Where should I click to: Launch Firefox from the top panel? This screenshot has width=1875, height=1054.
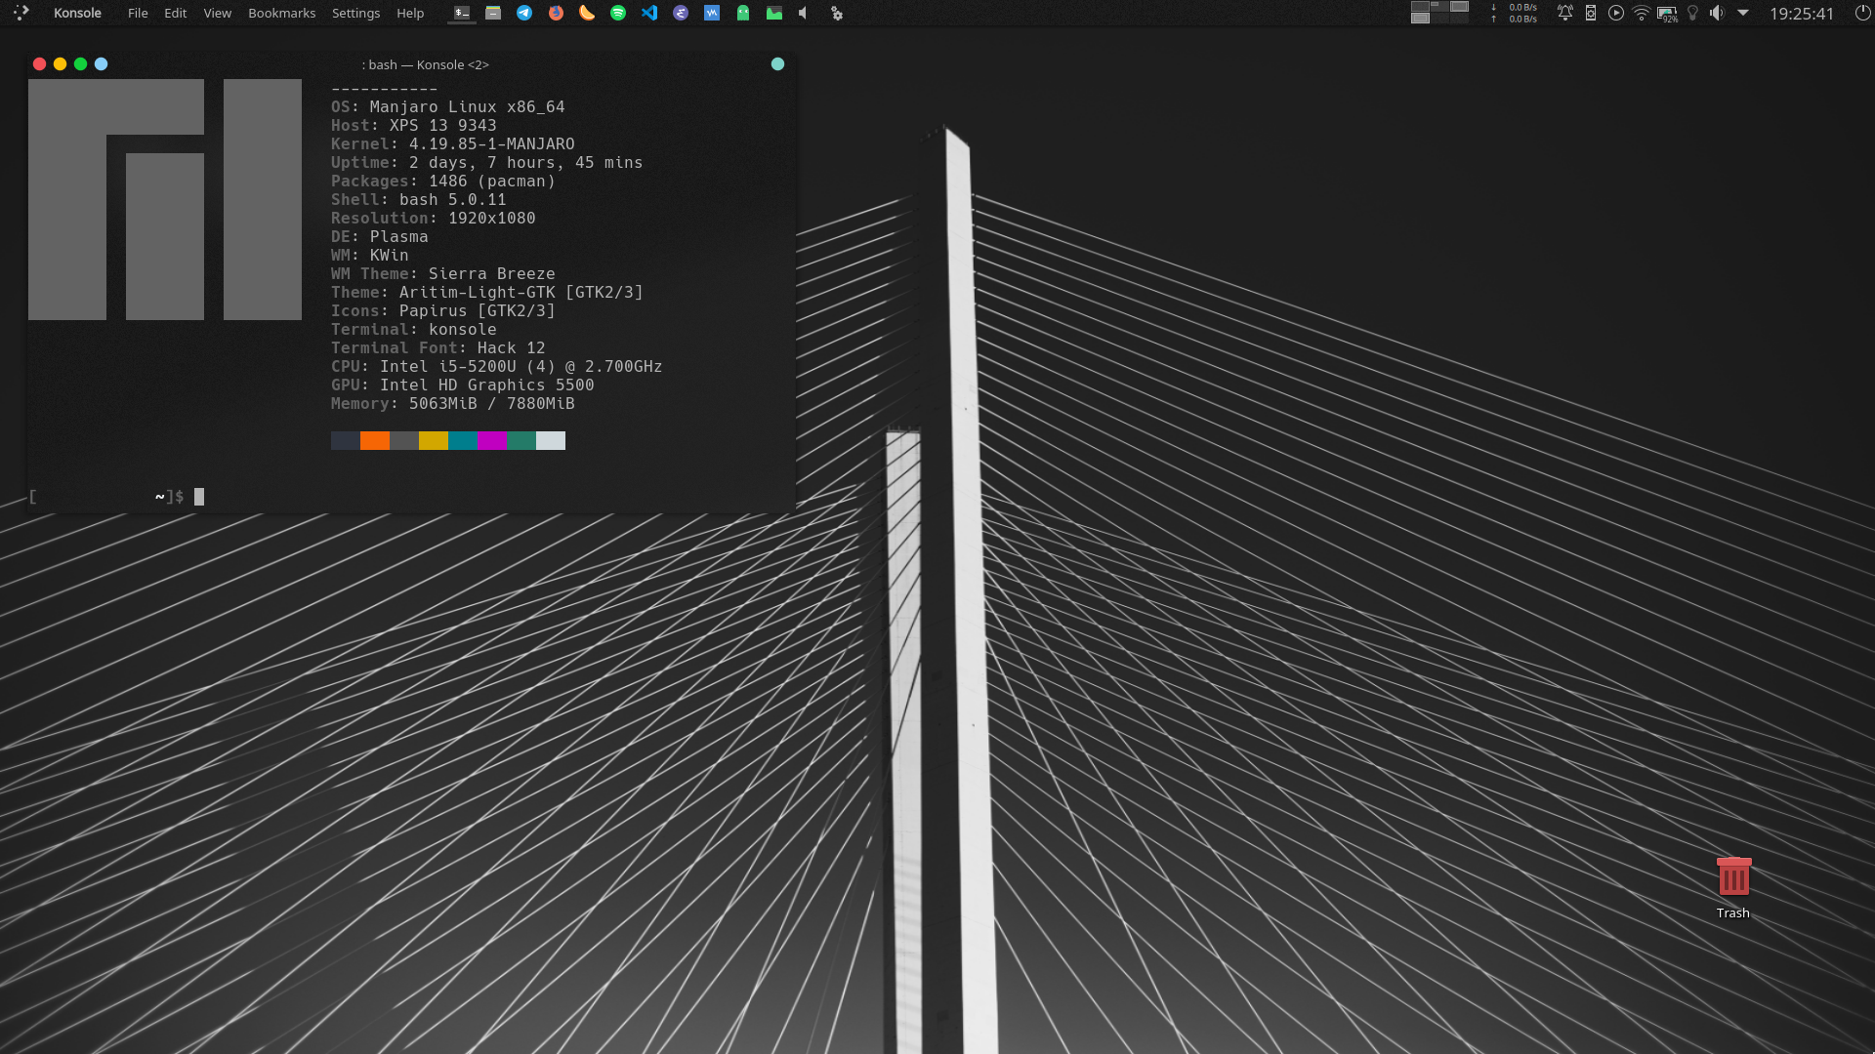pyautogui.click(x=556, y=13)
